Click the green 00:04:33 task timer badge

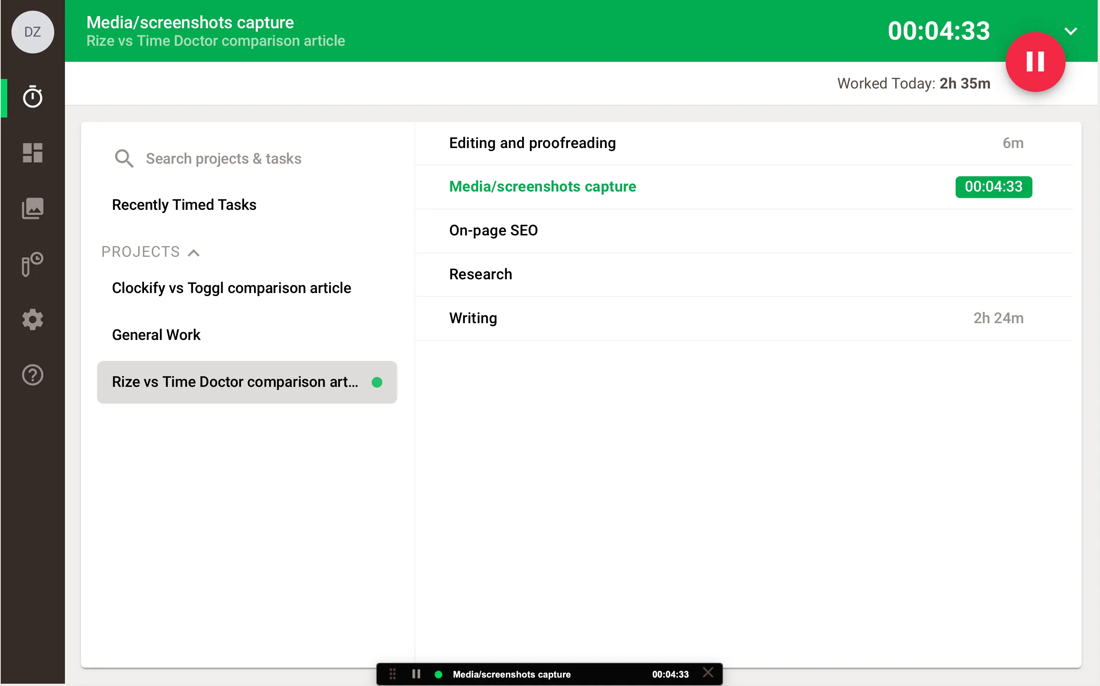point(993,187)
